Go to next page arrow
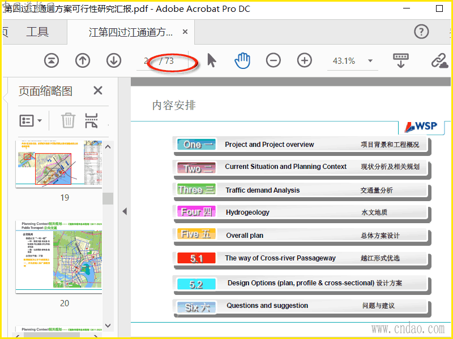The image size is (453, 339). coord(114,61)
